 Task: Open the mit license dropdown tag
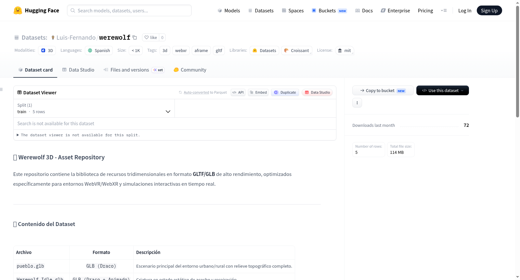344,50
